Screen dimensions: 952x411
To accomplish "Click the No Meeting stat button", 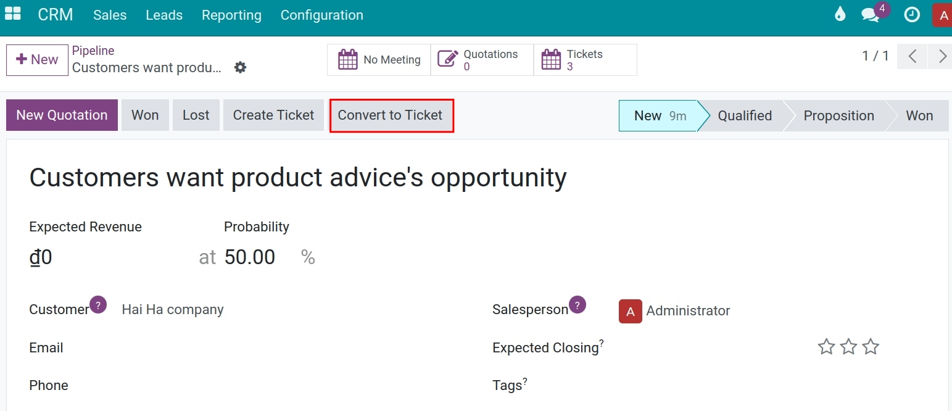I will [x=379, y=60].
